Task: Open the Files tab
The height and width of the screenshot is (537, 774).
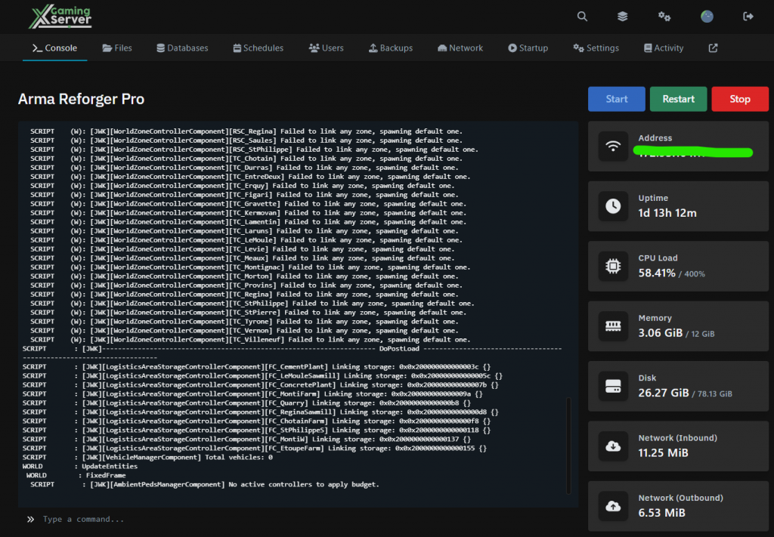Action: [117, 48]
